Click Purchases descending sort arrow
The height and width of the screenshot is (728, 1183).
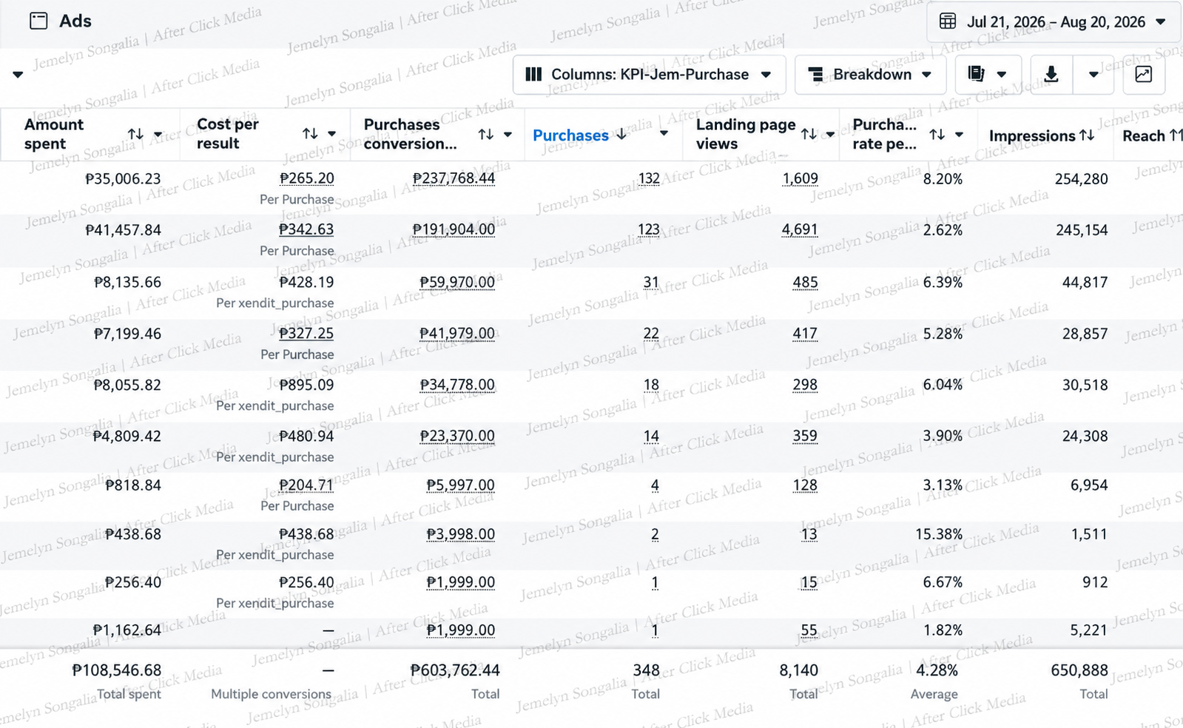click(621, 135)
